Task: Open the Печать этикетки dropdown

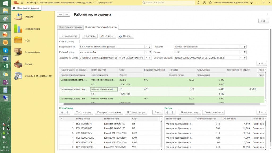Action: (213, 113)
